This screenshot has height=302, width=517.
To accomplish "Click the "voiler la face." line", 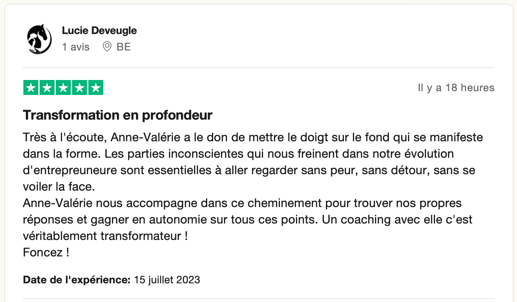I will point(58,187).
